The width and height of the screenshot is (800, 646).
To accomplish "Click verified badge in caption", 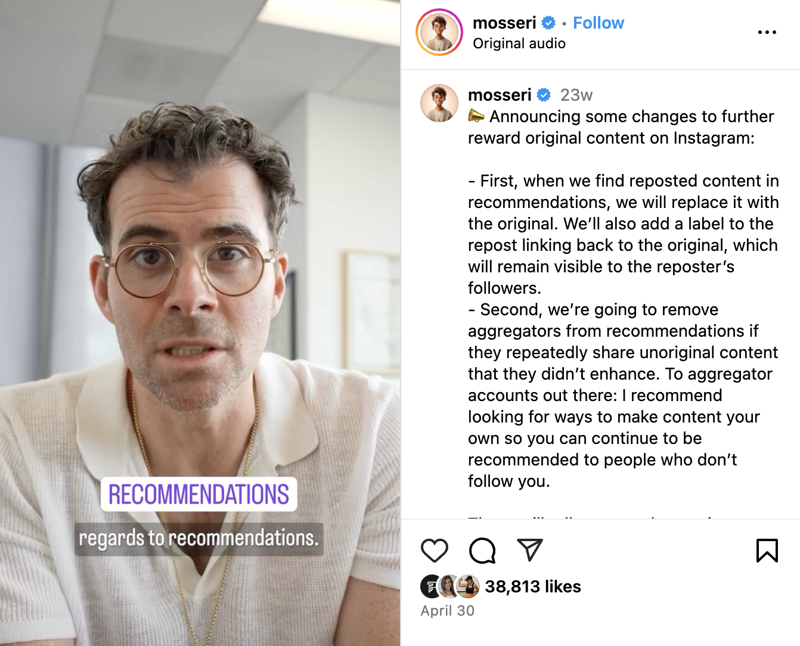I will pyautogui.click(x=544, y=95).
